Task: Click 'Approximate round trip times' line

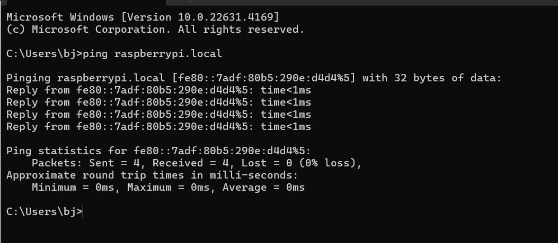Action: point(152,175)
